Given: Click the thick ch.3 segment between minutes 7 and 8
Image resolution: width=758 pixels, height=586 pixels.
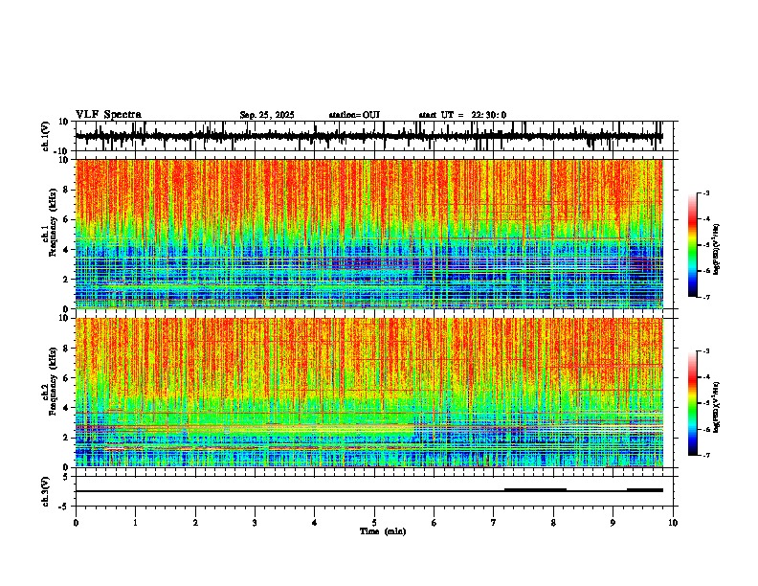Looking at the screenshot, I should pyautogui.click(x=536, y=490).
